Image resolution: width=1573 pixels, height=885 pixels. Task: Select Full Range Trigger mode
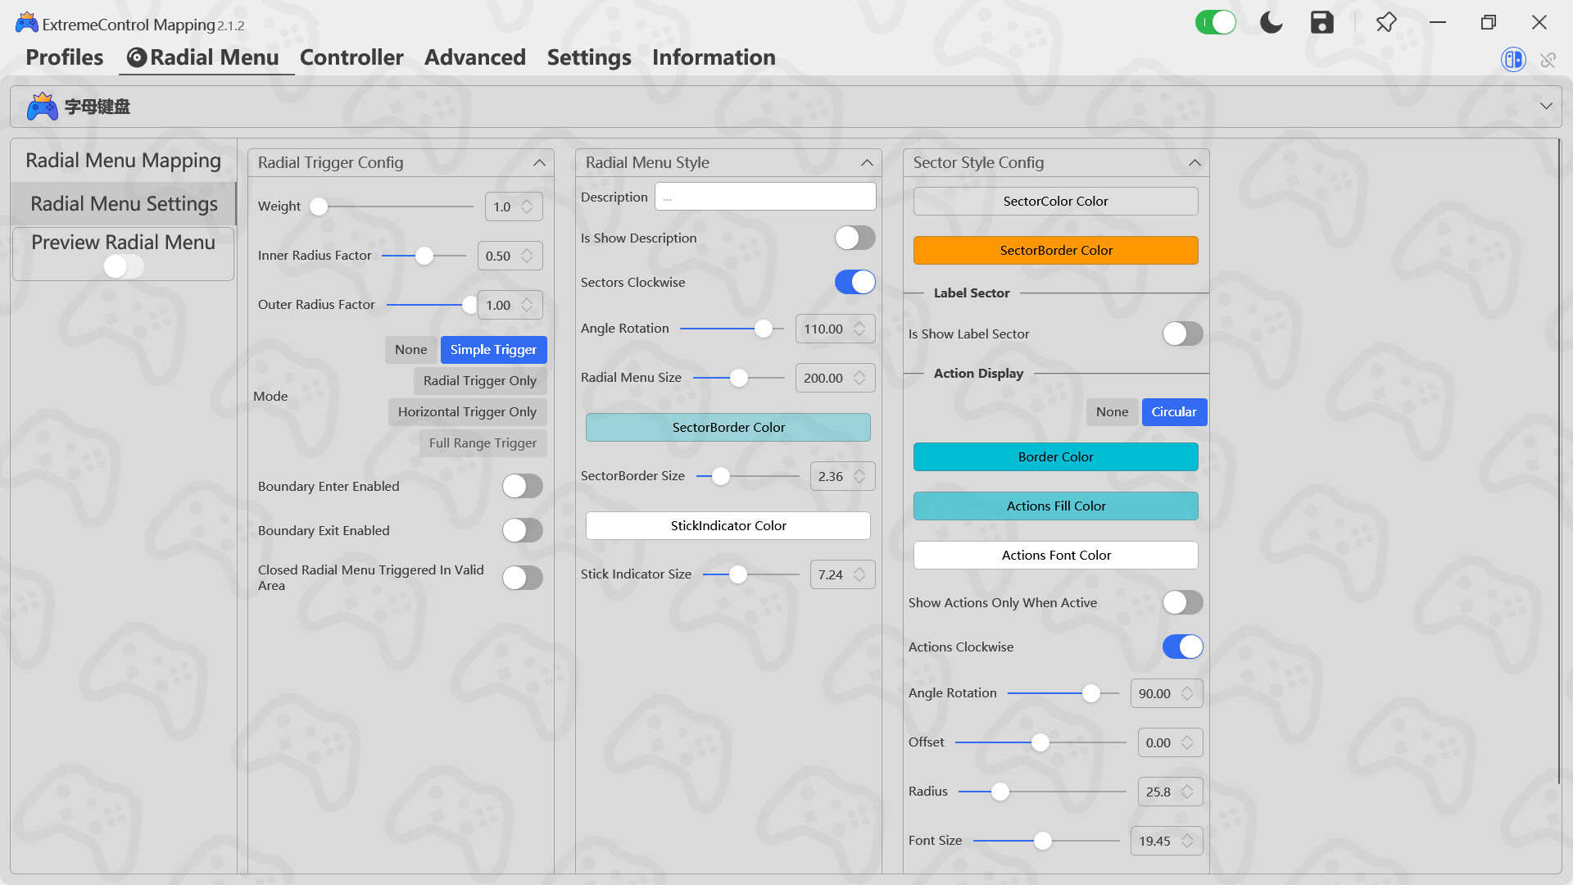click(483, 443)
